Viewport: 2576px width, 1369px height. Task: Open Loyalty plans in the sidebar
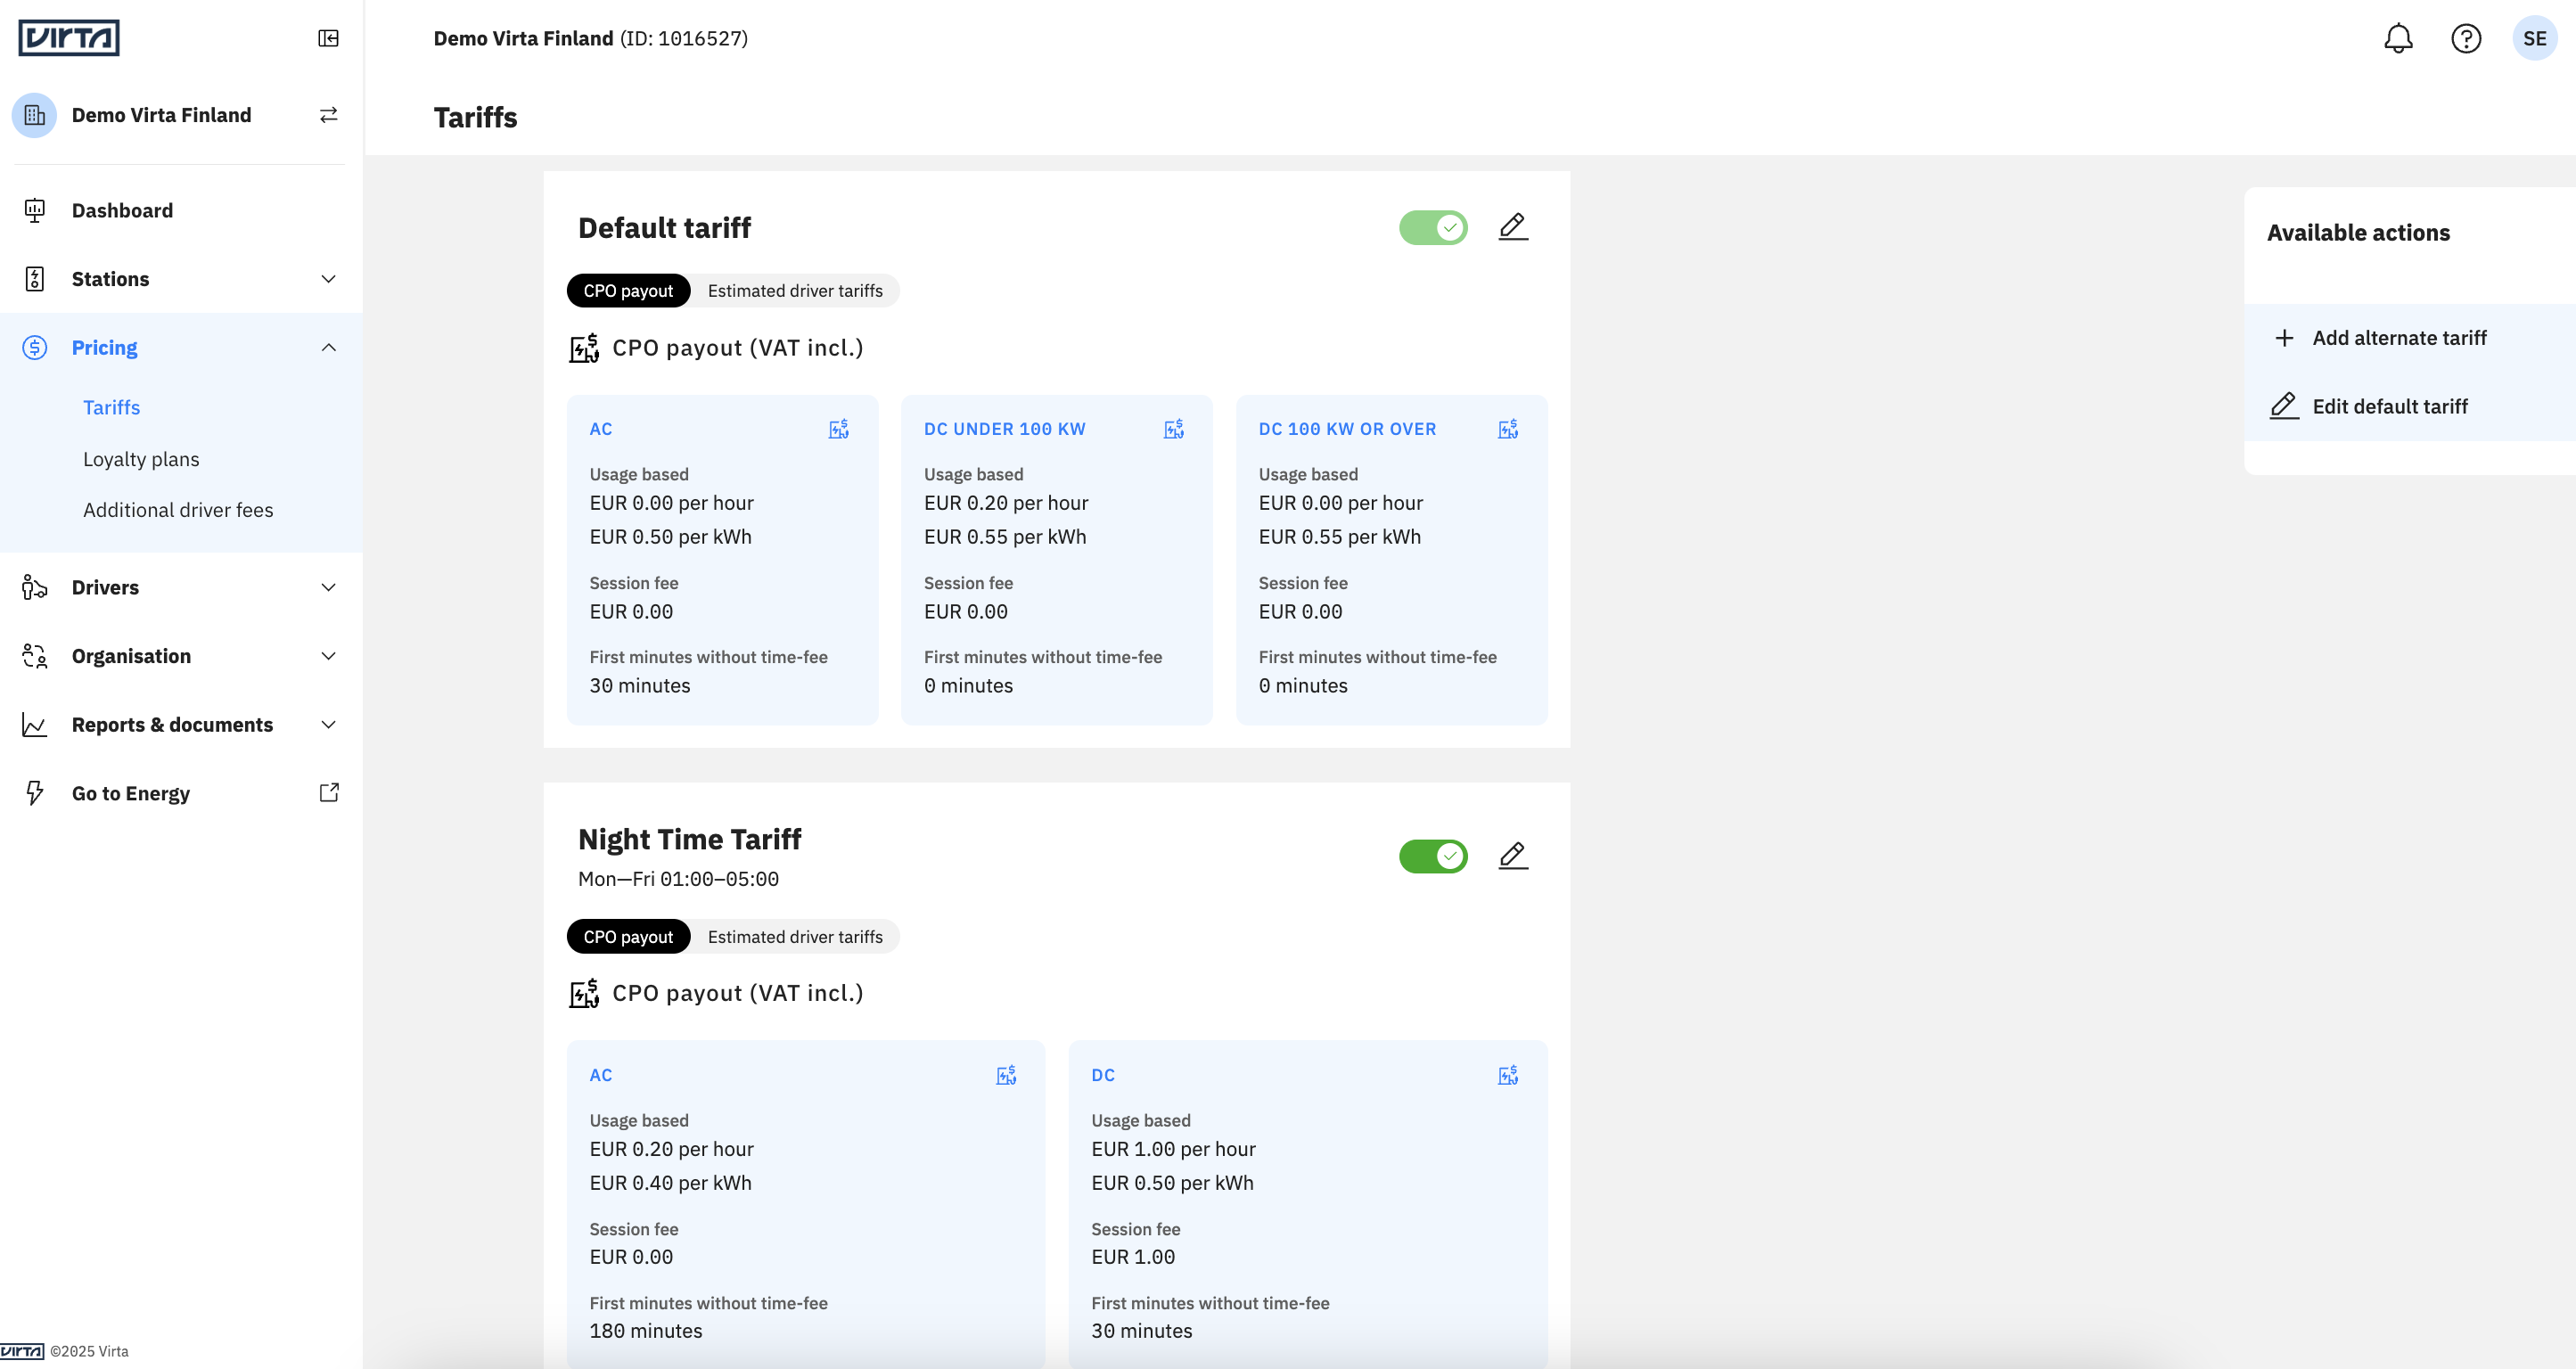coord(141,459)
